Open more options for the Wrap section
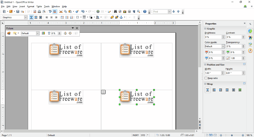The width and height of the screenshot is (254, 137). (x=244, y=83)
